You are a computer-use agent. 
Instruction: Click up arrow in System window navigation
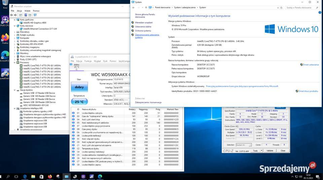[x=146, y=8]
